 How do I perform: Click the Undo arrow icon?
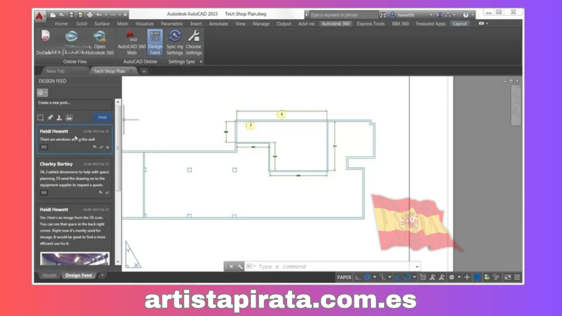(x=99, y=14)
